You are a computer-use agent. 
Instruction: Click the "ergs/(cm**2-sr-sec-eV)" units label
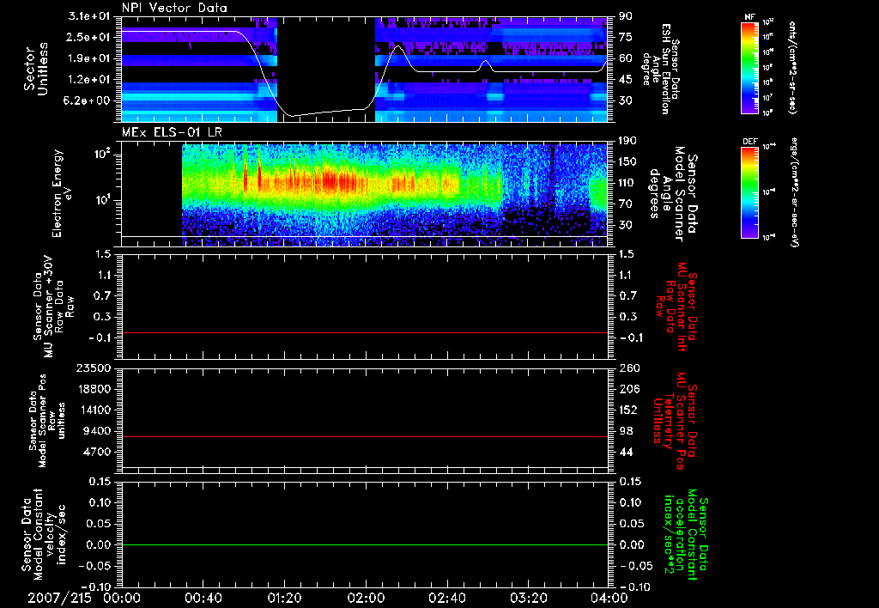tap(794, 192)
